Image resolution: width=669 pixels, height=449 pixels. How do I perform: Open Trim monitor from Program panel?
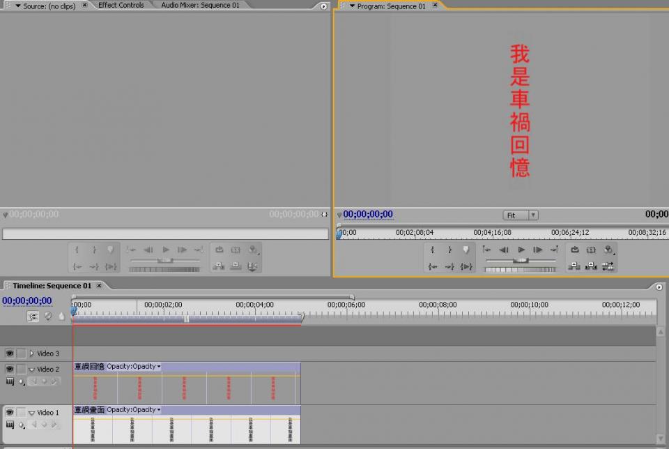(x=608, y=267)
